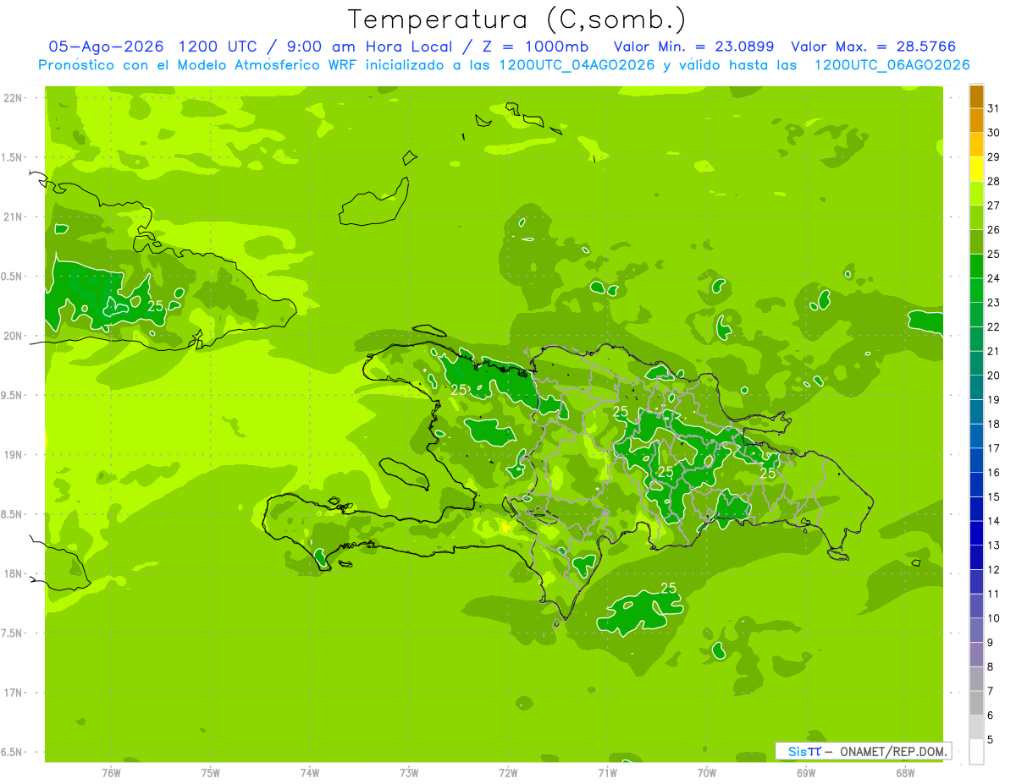1016x784 pixels.
Task: Click the colorbar label '20'
Action: coord(994,376)
